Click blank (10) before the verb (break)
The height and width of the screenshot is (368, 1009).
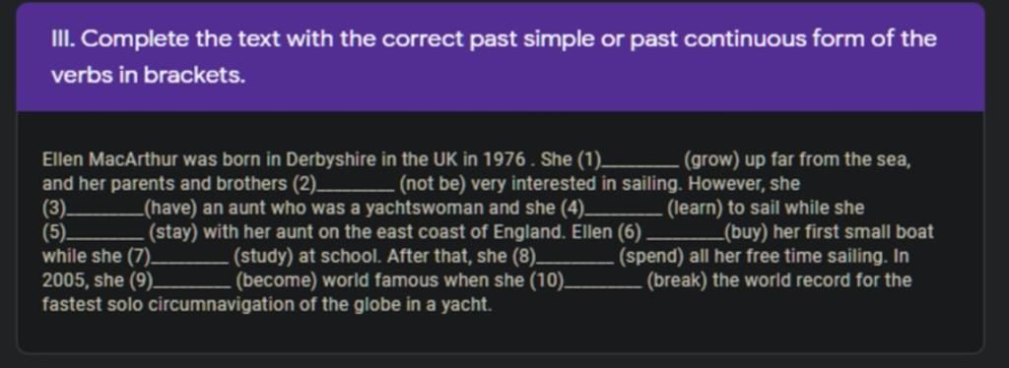click(x=603, y=285)
